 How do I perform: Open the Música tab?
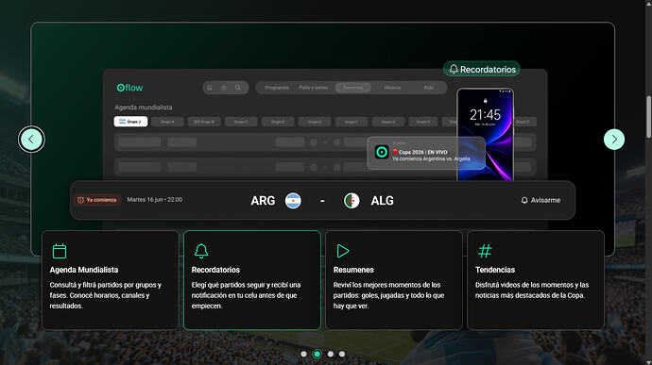tap(392, 88)
